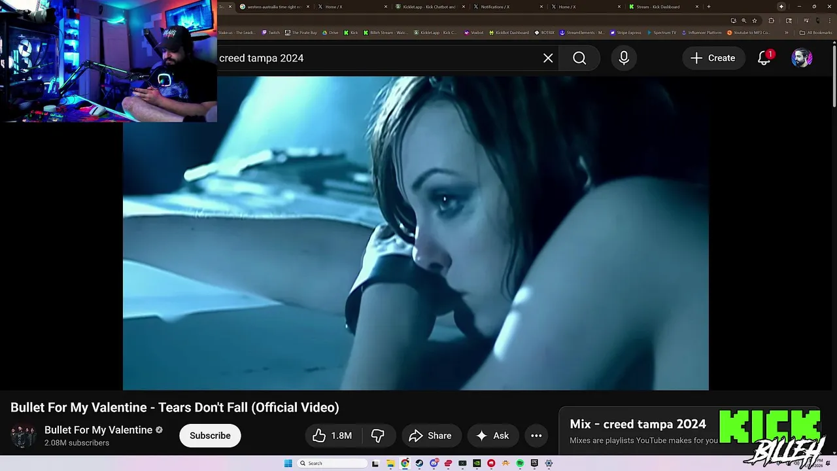Click the Share button
Viewport: 837px width, 471px height.
pyautogui.click(x=432, y=436)
